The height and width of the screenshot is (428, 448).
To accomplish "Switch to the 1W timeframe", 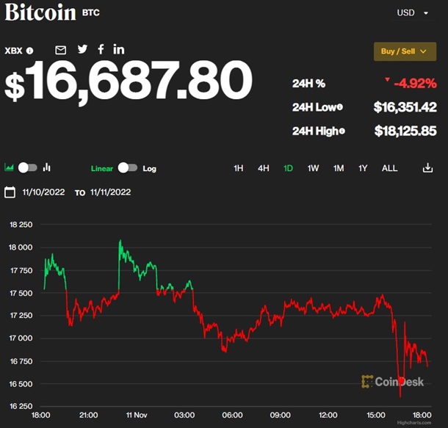I will pos(313,168).
